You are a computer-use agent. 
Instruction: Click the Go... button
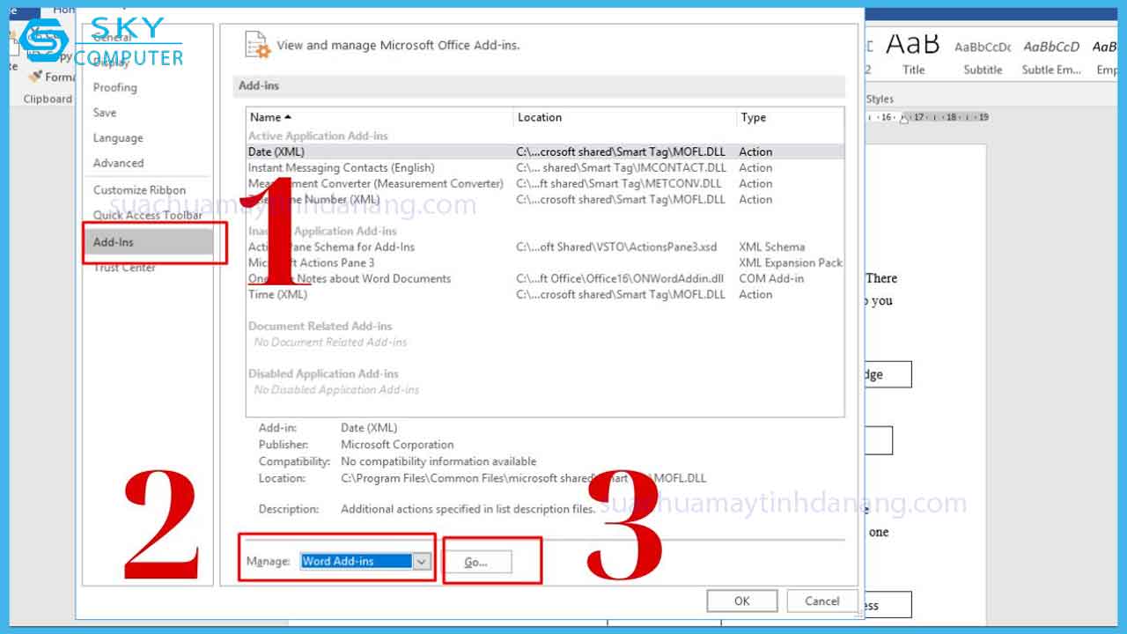(x=476, y=562)
